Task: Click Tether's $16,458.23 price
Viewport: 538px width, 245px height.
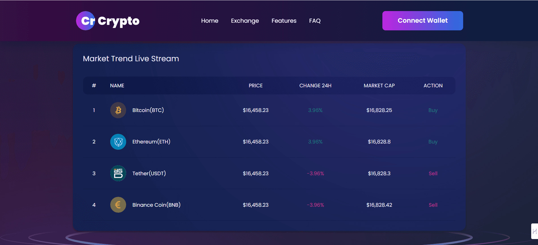Action: (256, 173)
